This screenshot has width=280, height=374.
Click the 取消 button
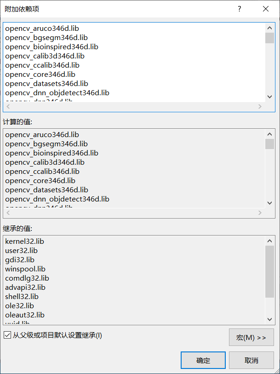click(251, 361)
